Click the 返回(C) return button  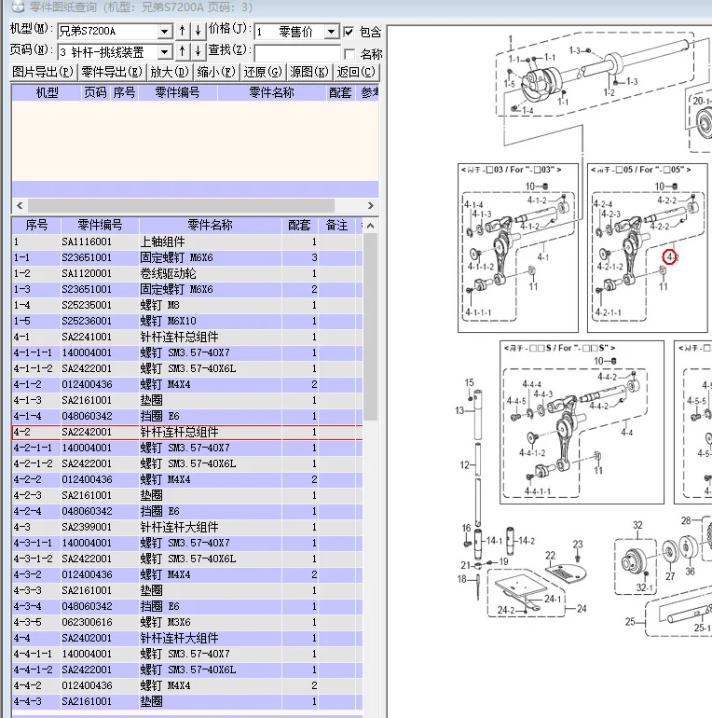pyautogui.click(x=356, y=72)
